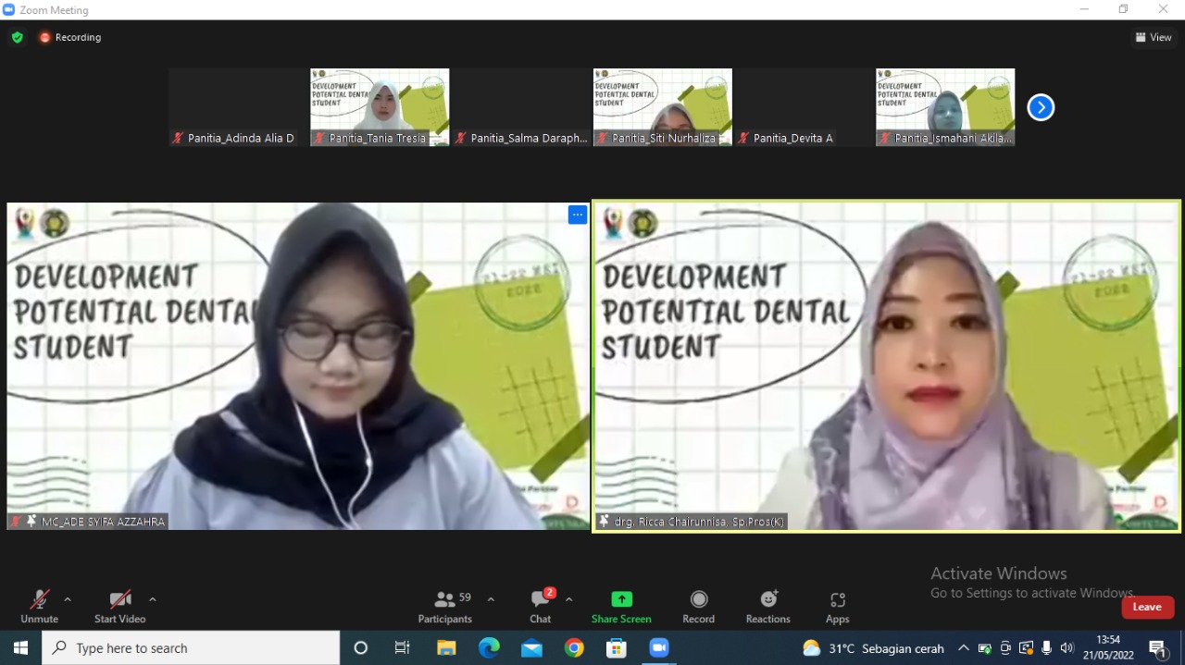
Task: Leave the meeting
Action: point(1147,607)
